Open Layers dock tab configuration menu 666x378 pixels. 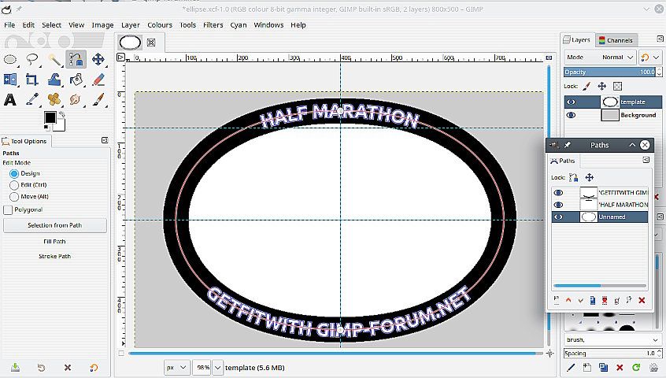click(x=660, y=39)
